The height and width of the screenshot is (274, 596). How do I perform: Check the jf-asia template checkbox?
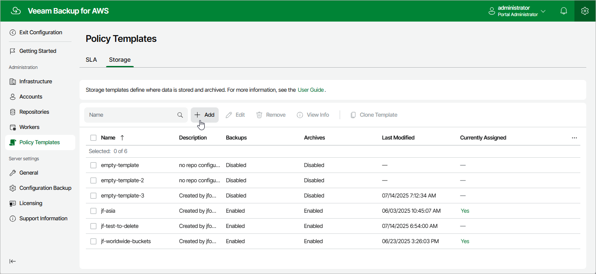click(93, 211)
